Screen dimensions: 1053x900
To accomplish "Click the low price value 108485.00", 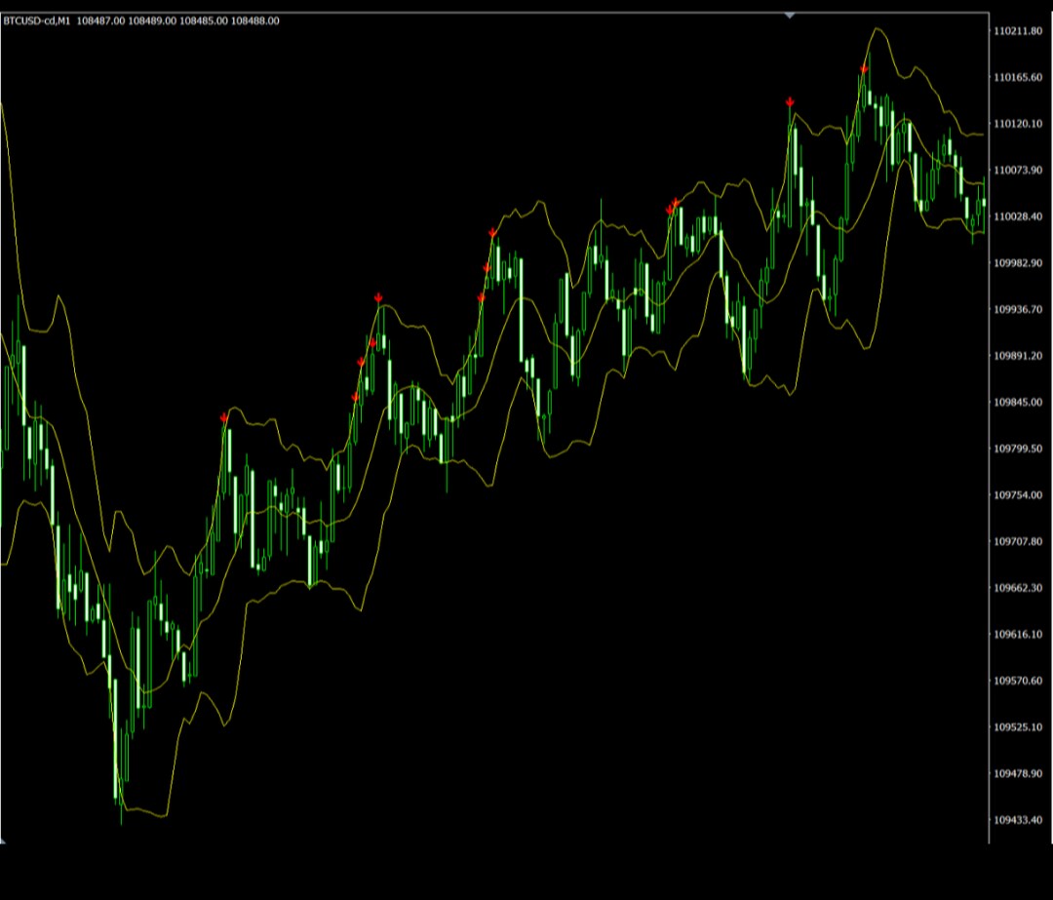I will [x=204, y=20].
